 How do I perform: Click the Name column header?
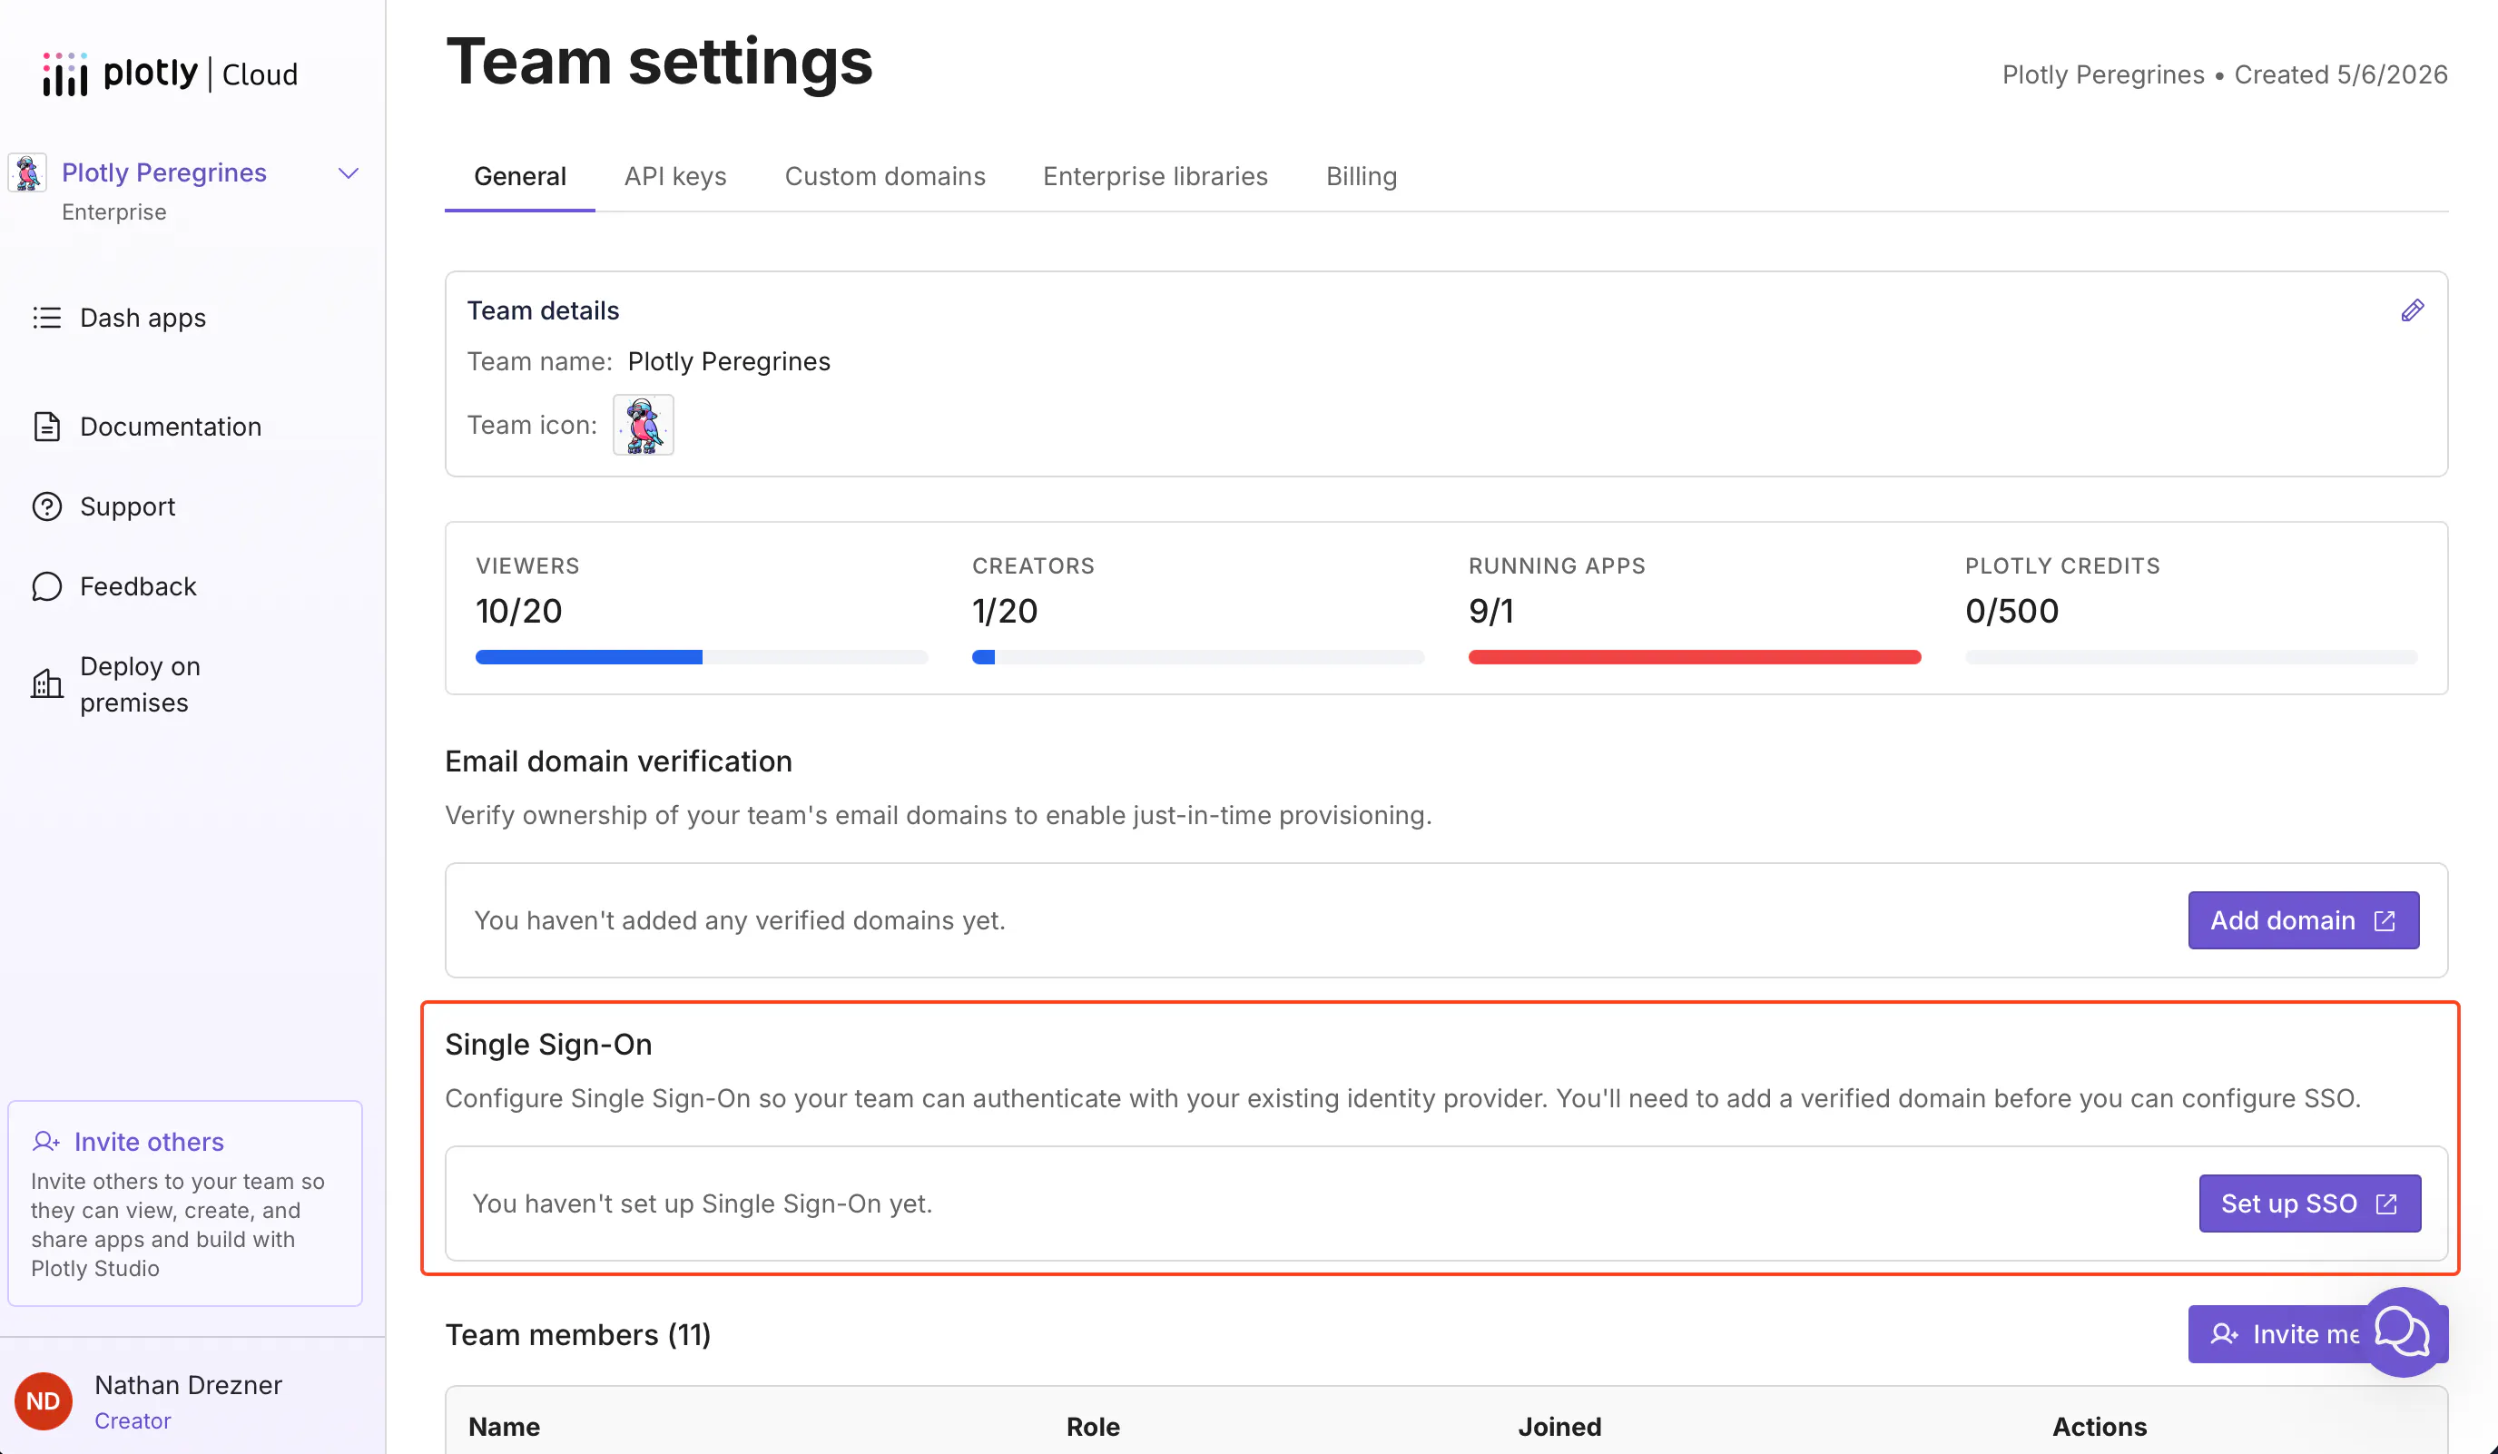point(504,1426)
